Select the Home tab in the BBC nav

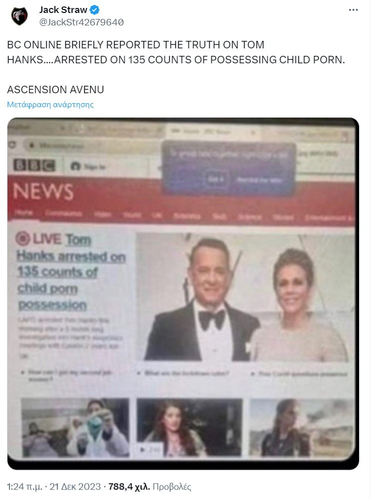(23, 213)
